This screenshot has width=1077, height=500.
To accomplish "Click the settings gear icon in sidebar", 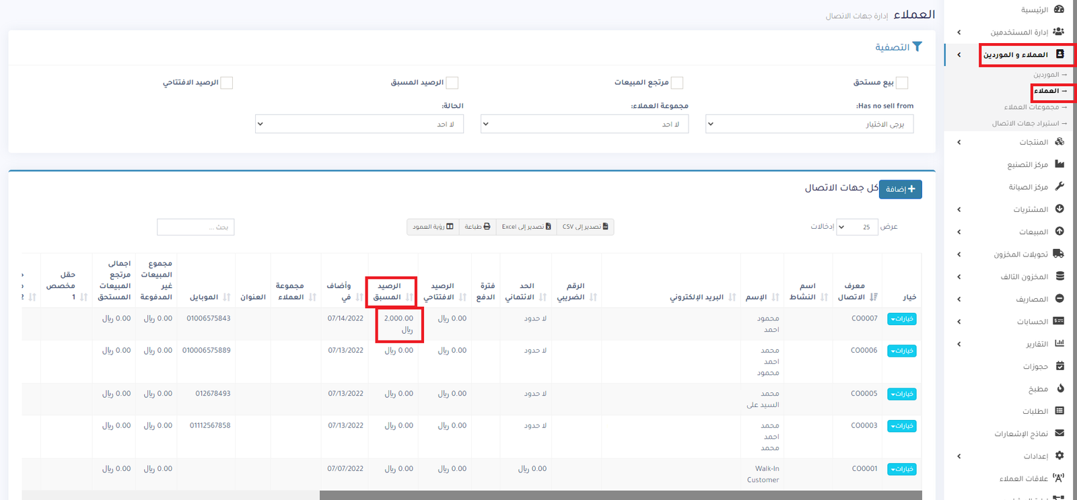I will (x=1059, y=456).
